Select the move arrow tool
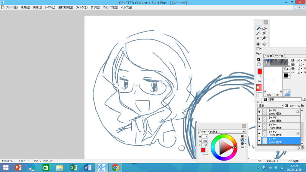306x172 pixels. pos(258,54)
